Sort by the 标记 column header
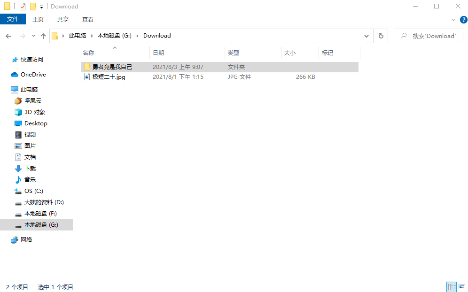468x292 pixels. pos(340,53)
